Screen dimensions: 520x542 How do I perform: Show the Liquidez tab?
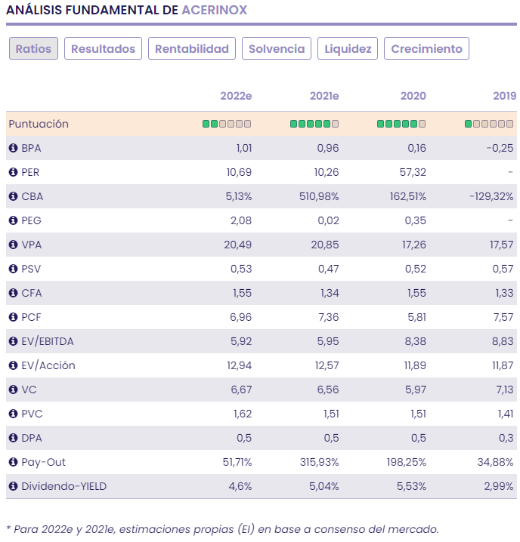click(348, 48)
